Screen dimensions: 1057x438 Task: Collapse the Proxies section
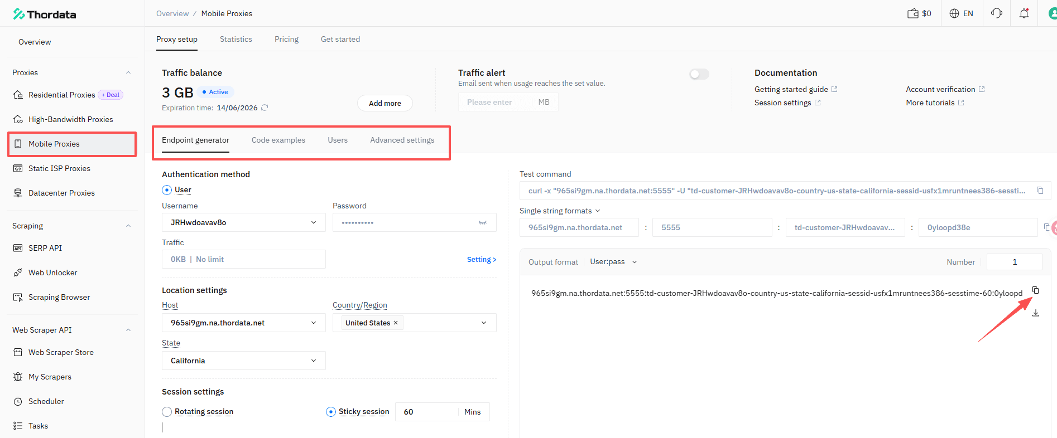tap(128, 72)
